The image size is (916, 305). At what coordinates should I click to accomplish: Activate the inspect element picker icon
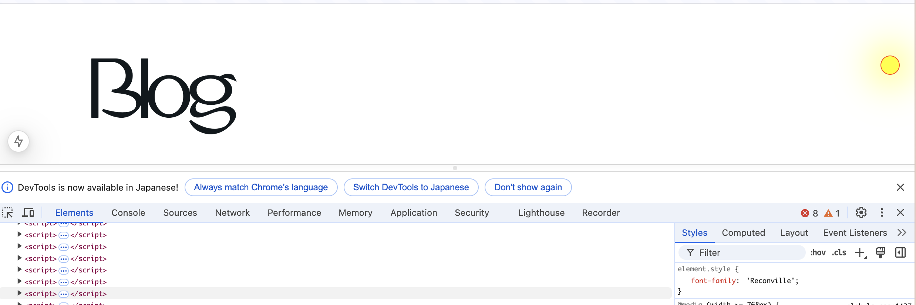(8, 213)
